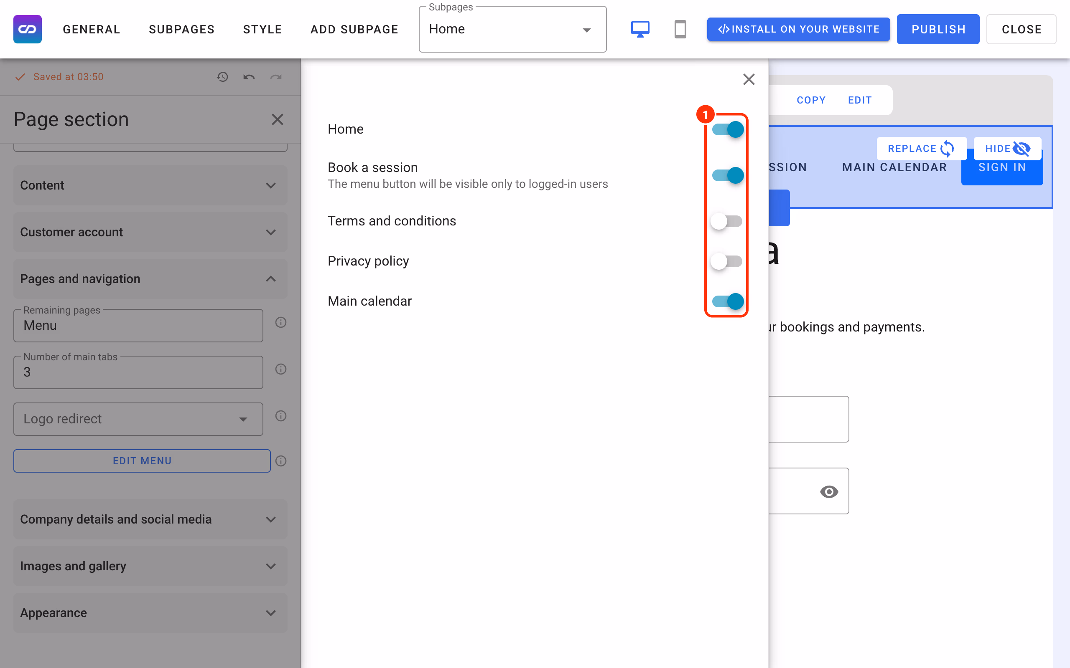1070x668 pixels.
Task: Toggle the Home page switch
Action: pyautogui.click(x=727, y=129)
